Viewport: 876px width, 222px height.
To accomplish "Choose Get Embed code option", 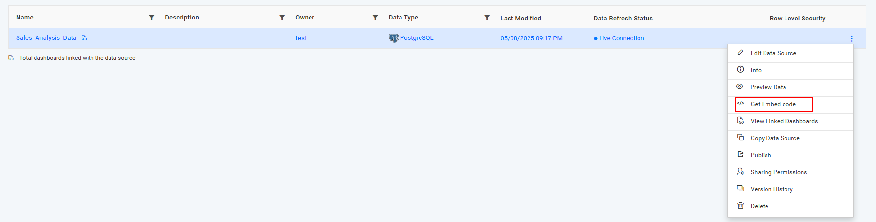I will click(790, 105).
